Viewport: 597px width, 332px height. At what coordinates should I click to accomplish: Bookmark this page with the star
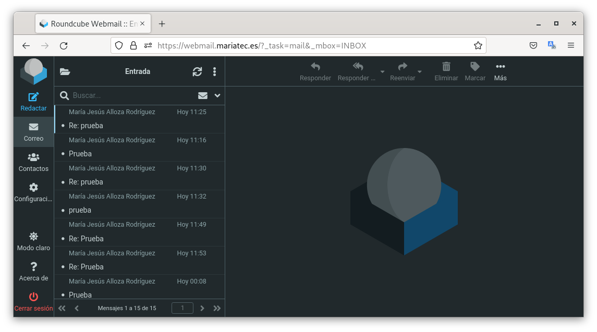tap(478, 45)
